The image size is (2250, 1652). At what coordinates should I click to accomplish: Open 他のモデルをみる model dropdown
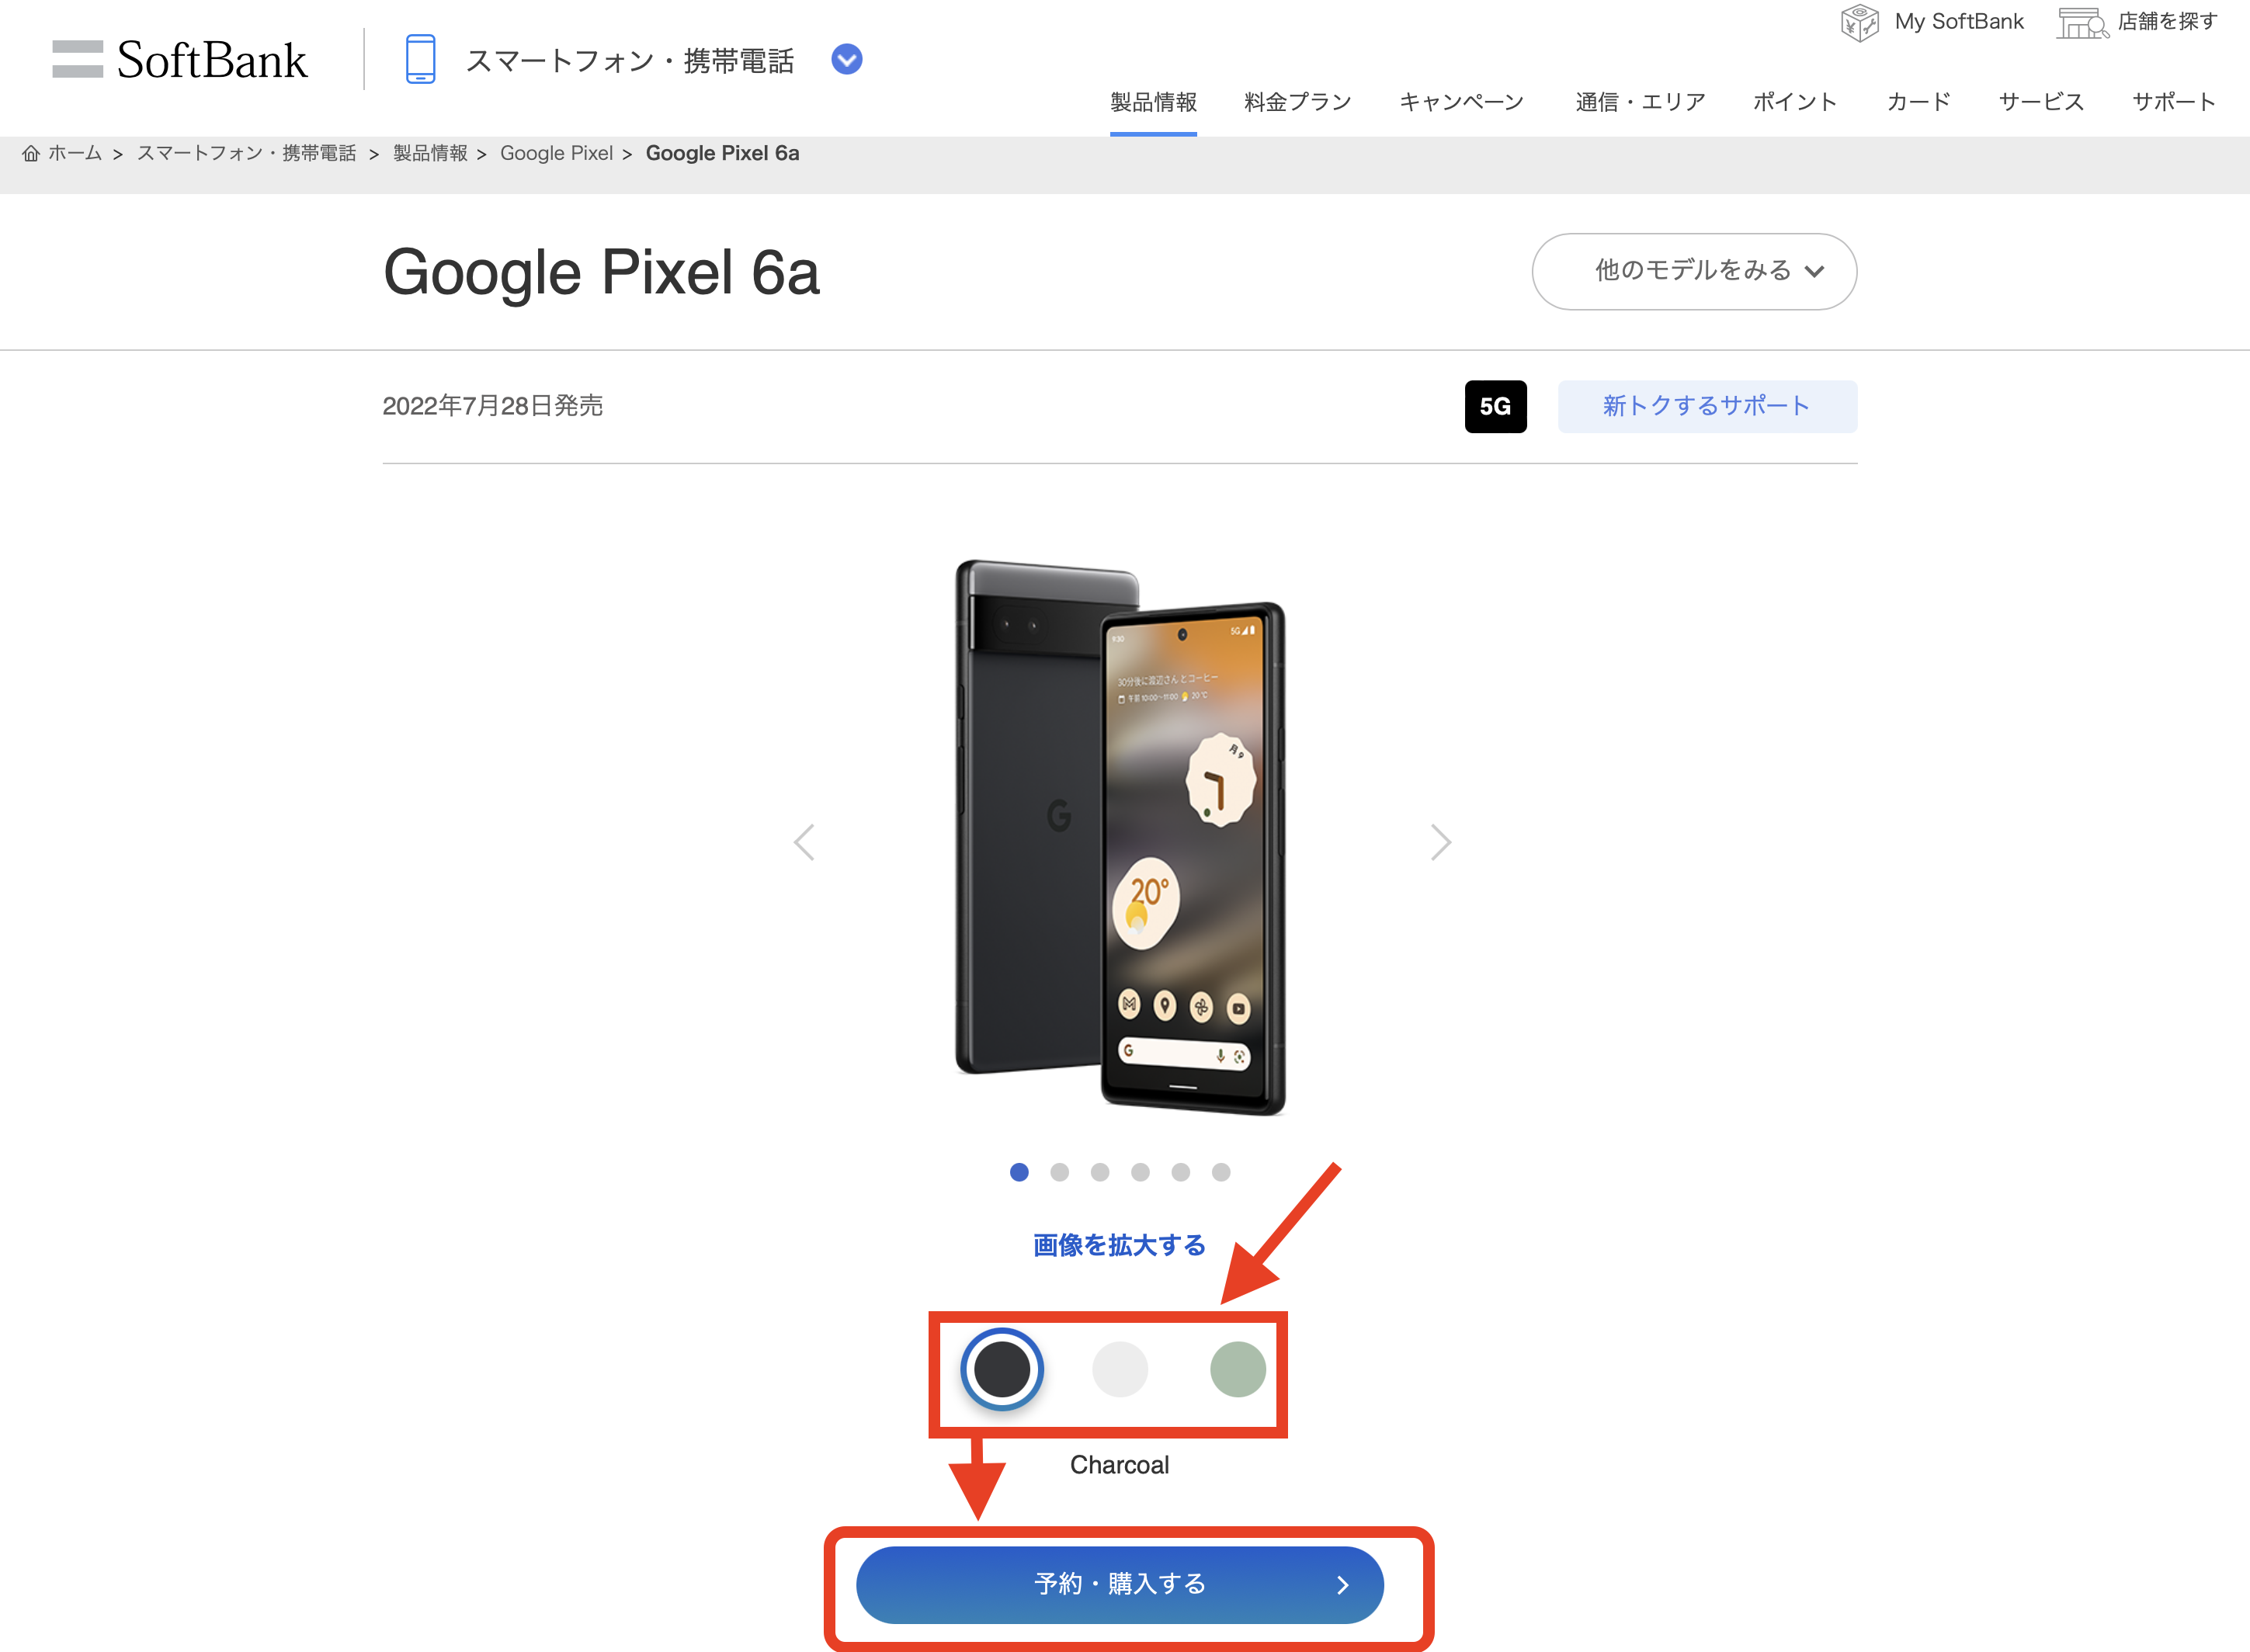[x=1694, y=271]
